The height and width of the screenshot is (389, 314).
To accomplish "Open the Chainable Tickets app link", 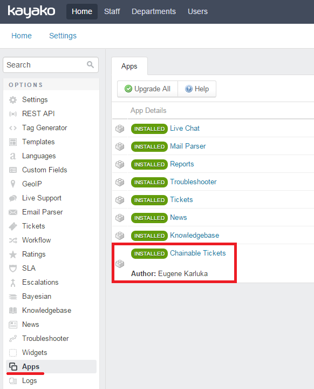I will pyautogui.click(x=198, y=253).
